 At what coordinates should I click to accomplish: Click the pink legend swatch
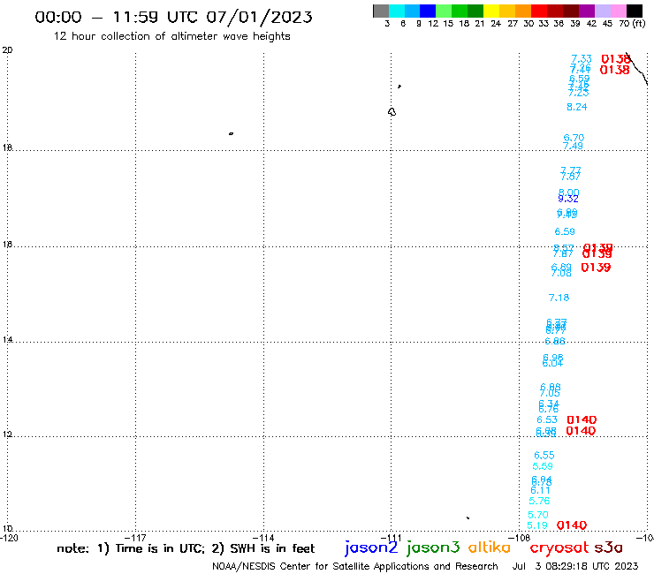point(619,11)
